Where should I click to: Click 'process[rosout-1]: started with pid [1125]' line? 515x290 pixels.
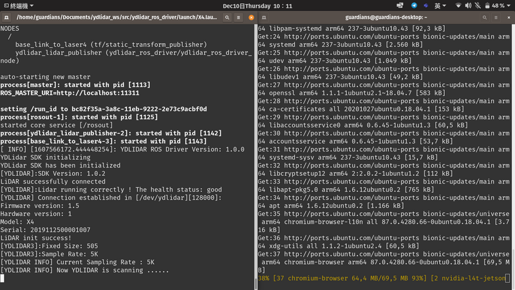point(79,117)
